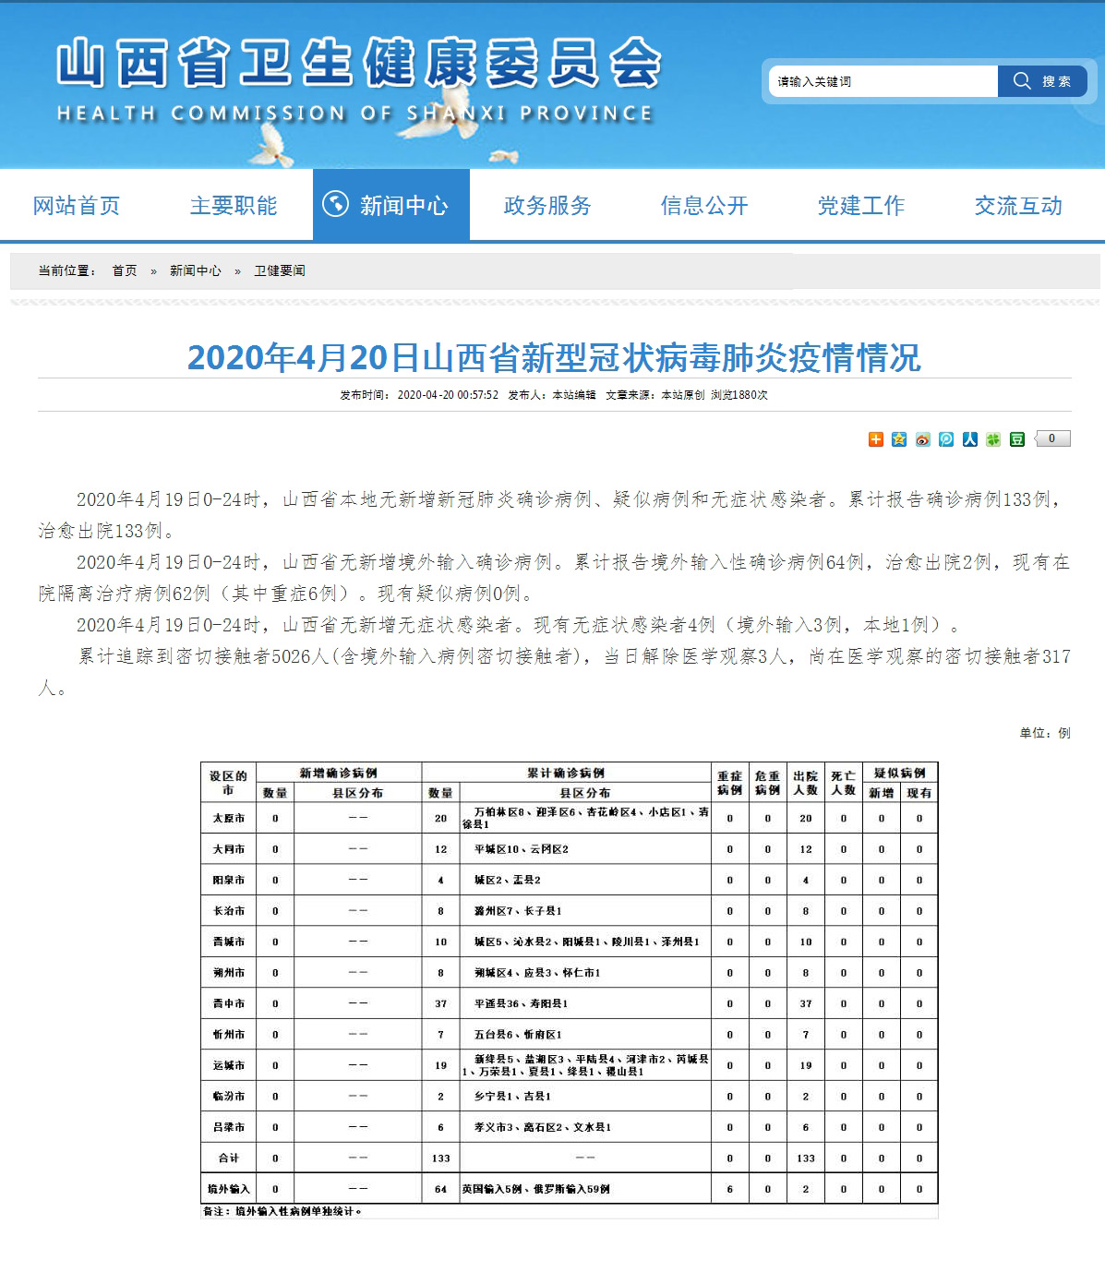Click the 晋中市 row label in table
The image size is (1105, 1284).
[228, 1003]
